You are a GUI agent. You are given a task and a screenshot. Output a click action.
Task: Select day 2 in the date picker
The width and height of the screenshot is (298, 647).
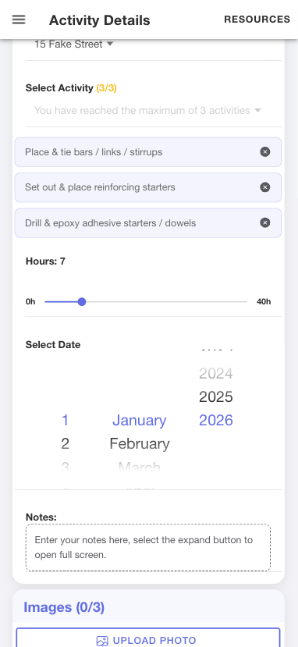(65, 443)
